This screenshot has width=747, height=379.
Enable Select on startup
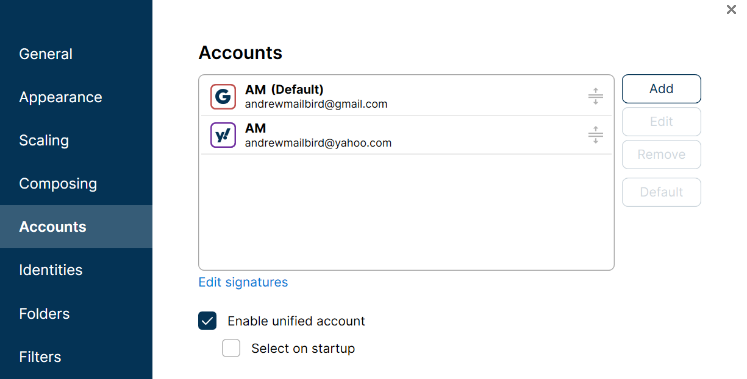231,348
